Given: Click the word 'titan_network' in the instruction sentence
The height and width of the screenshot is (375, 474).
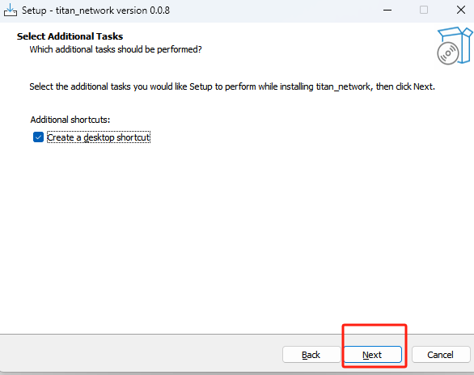Looking at the screenshot, I should (344, 87).
